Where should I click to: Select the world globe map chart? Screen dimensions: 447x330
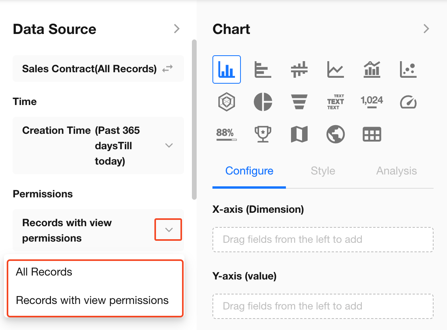335,135
